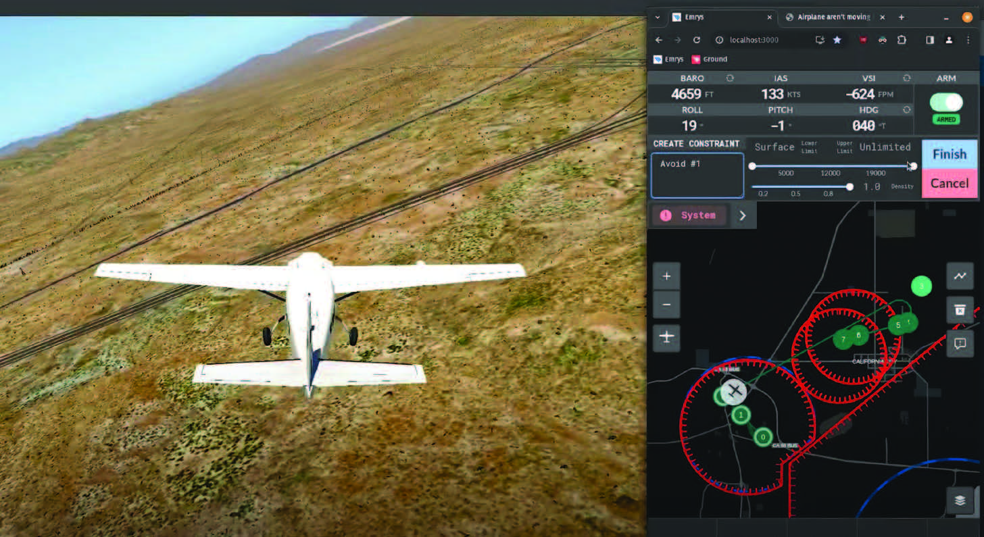Open the browser tab search dropdown arrow

pyautogui.click(x=656, y=17)
